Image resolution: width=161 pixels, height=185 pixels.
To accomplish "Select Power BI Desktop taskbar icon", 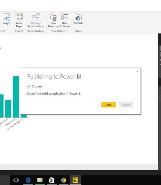I will [x=75, y=180].
